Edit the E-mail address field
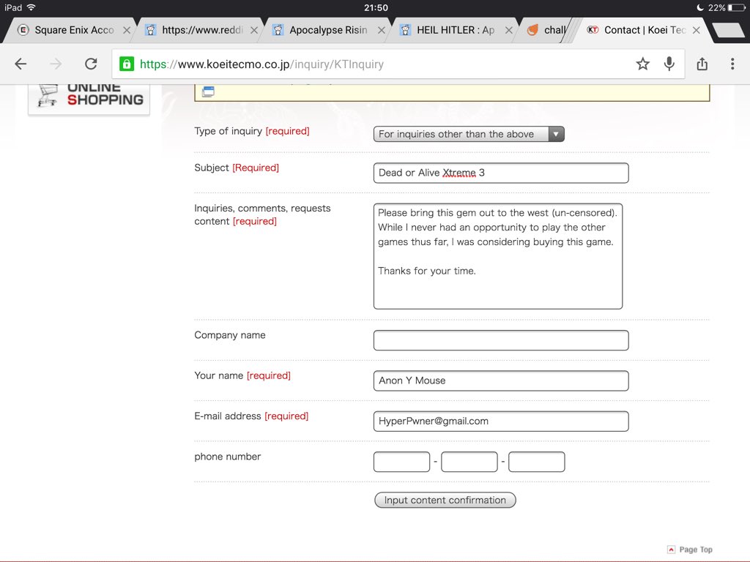Screen dimensions: 750x562 tap(501, 421)
